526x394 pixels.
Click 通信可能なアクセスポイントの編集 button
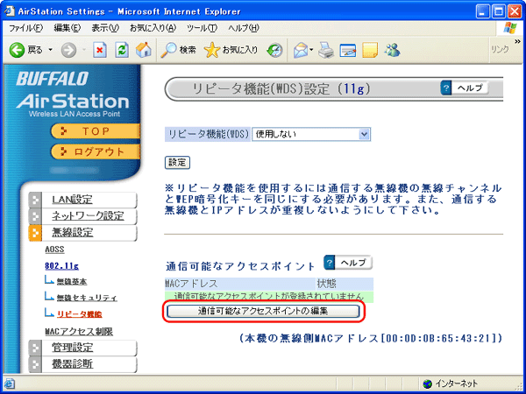pos(263,311)
